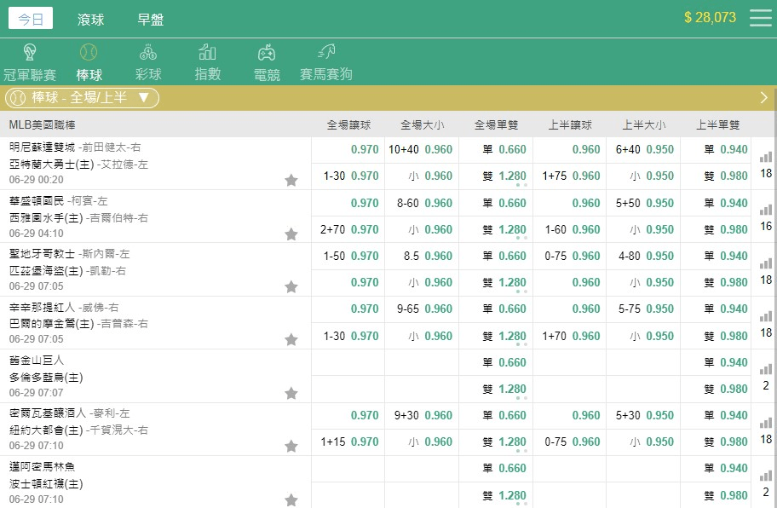
Task: Favorite the 舊金山巨人 match star
Action: point(291,393)
